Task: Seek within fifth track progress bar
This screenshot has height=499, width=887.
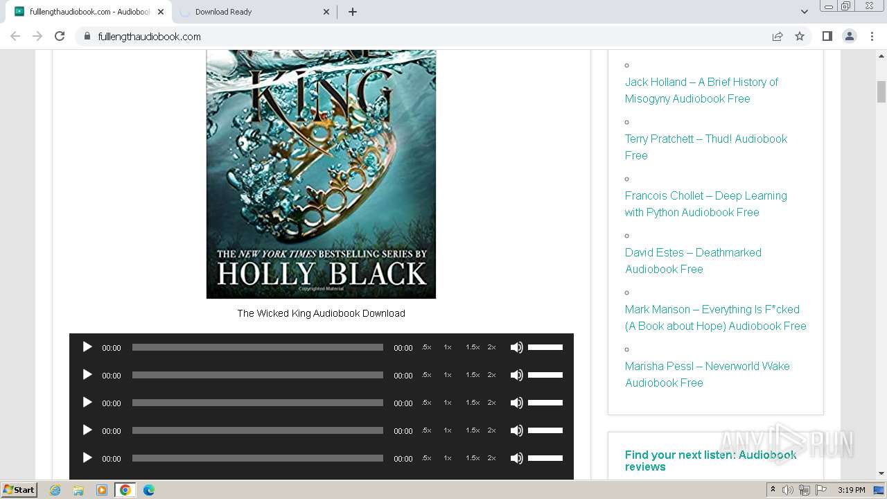Action: pyautogui.click(x=258, y=458)
